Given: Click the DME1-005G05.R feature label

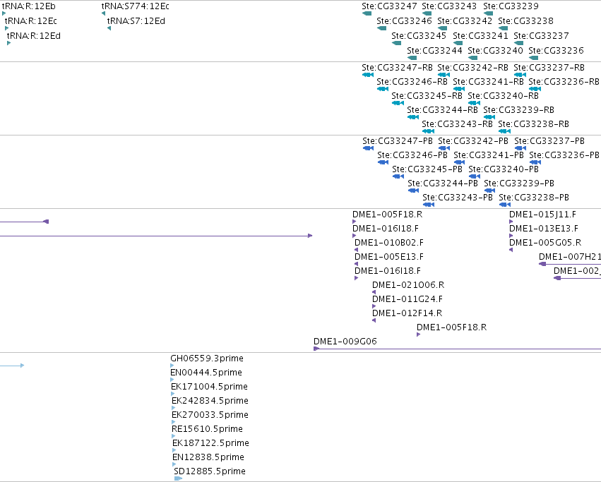Looking at the screenshot, I should coord(545,243).
